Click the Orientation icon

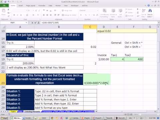[x=55, y=11]
